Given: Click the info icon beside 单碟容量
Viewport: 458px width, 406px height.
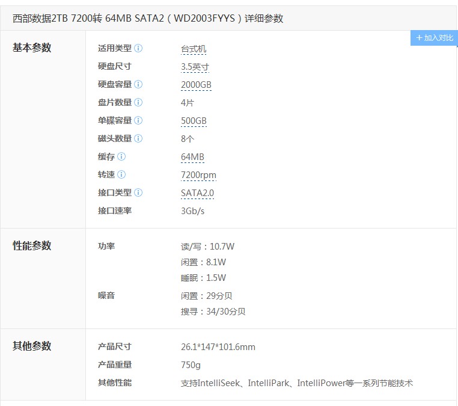Looking at the screenshot, I should pyautogui.click(x=138, y=121).
